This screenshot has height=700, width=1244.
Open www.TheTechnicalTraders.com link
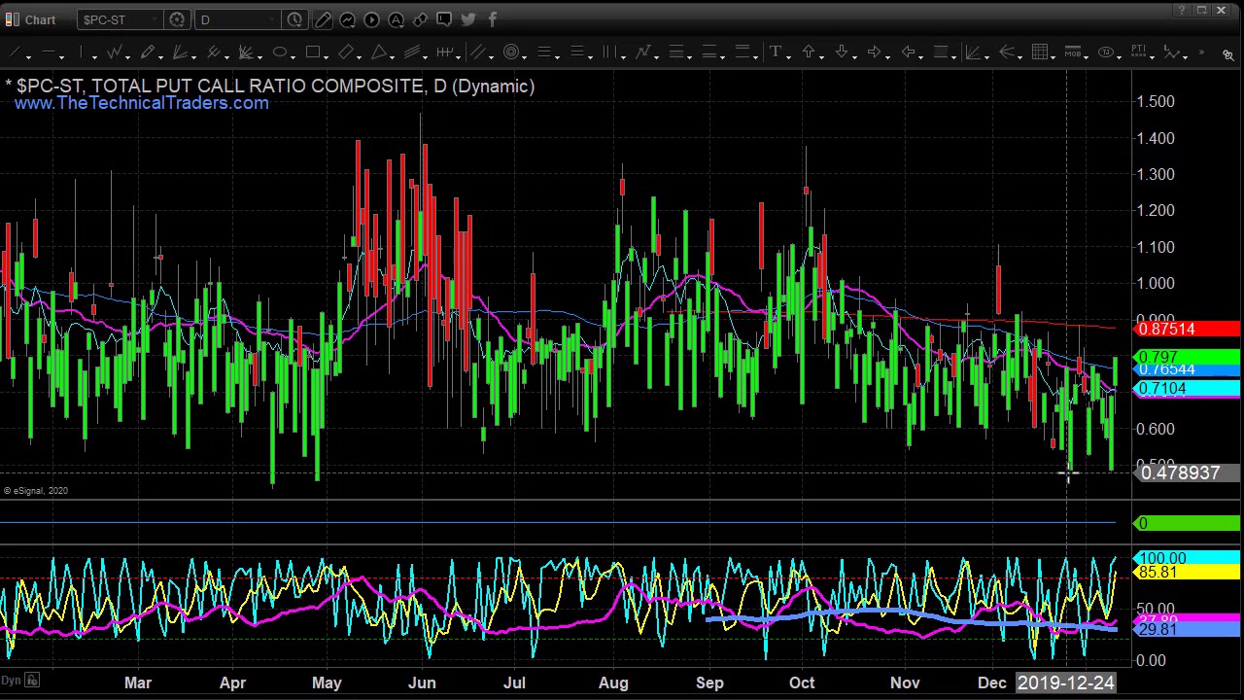141,103
